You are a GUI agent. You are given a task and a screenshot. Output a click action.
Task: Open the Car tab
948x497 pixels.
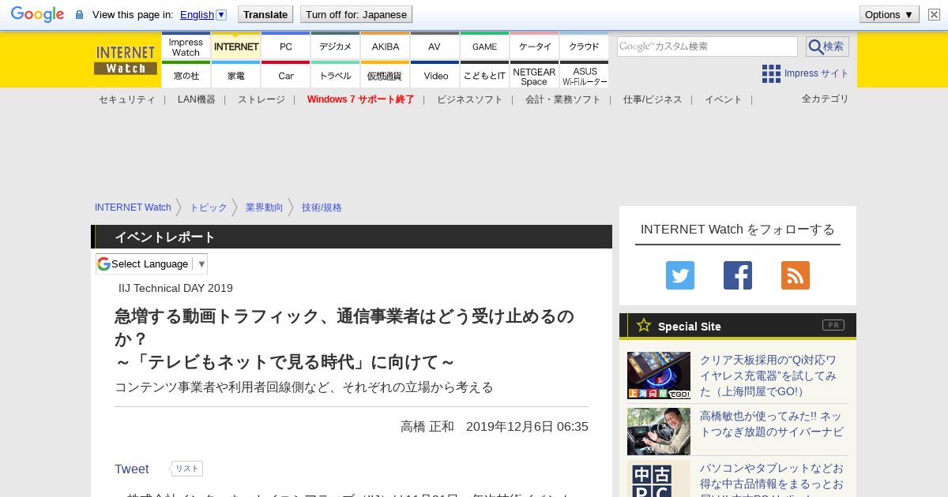[x=285, y=75]
